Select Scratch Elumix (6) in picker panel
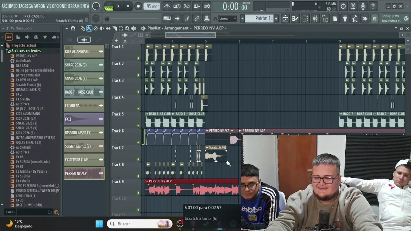Screen dimensions: 411x231 click(84, 146)
